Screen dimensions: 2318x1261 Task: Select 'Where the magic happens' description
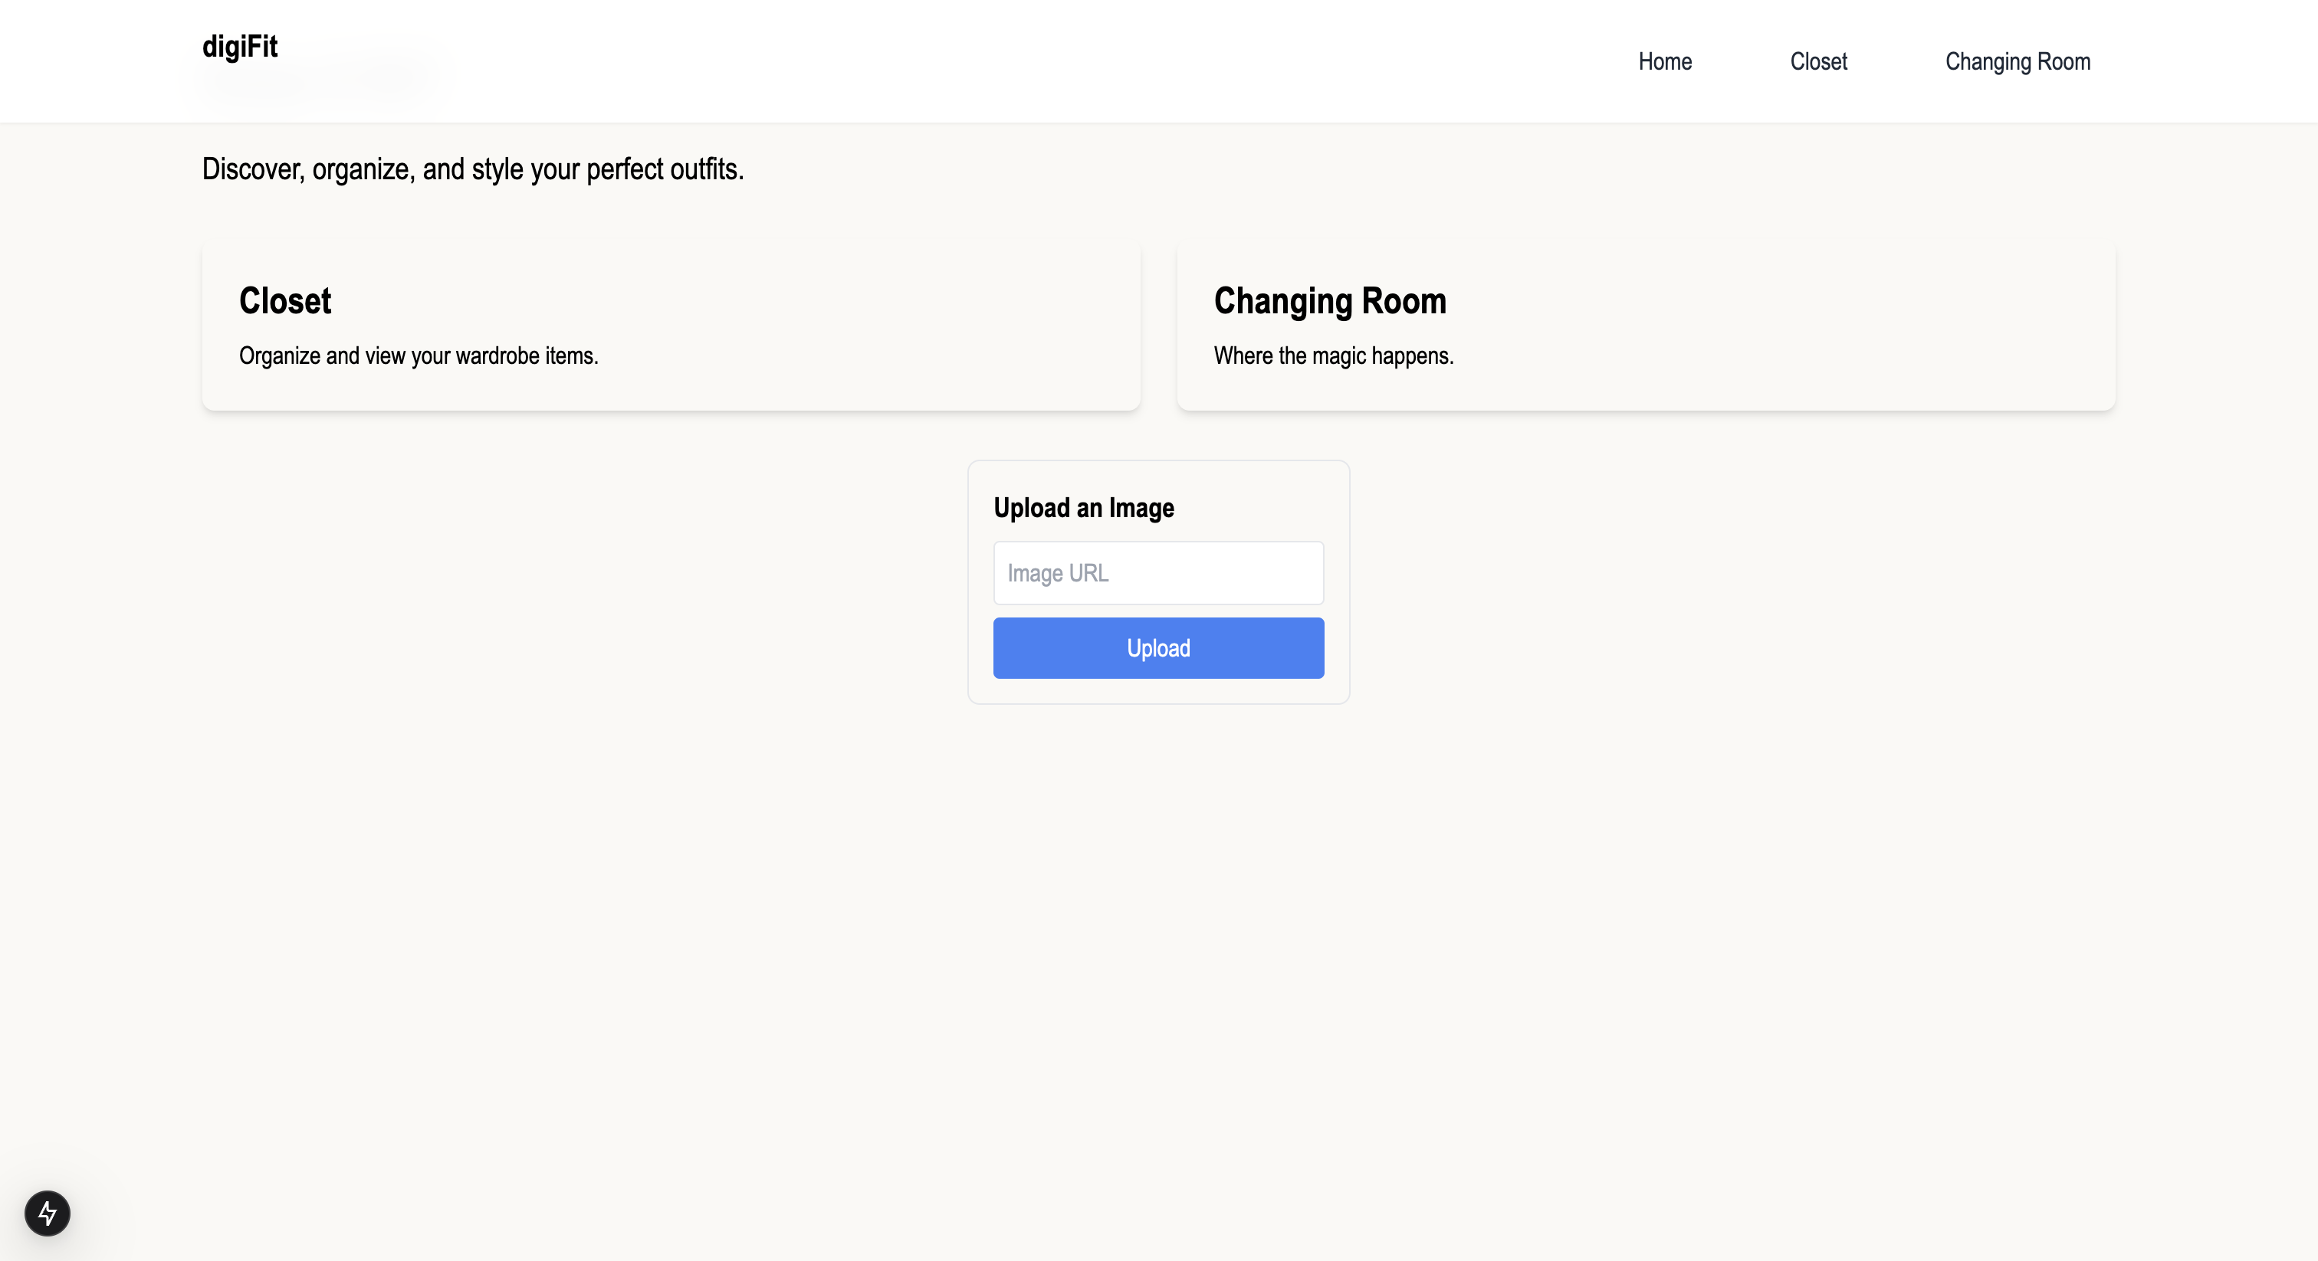point(1333,356)
